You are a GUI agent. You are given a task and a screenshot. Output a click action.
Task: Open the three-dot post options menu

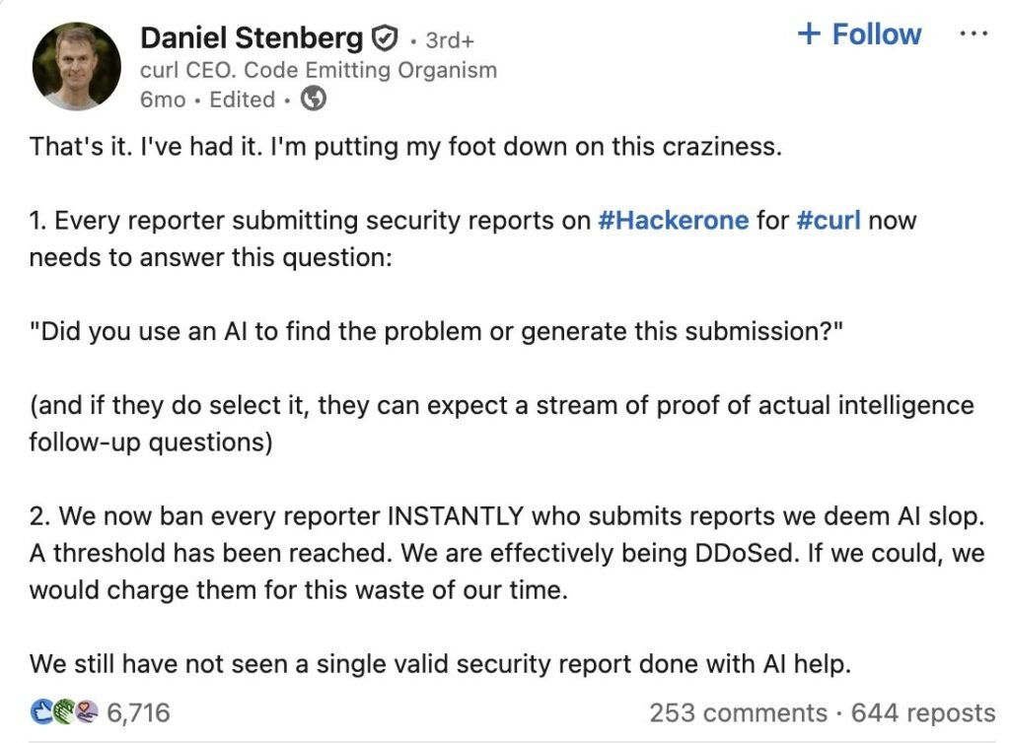972,33
